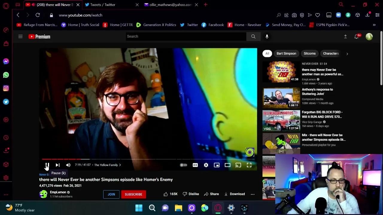Expand hidden bookmarks with double chevron
Image resolution: width=383 pixels, height=215 pixels.
pyautogui.click(x=374, y=25)
